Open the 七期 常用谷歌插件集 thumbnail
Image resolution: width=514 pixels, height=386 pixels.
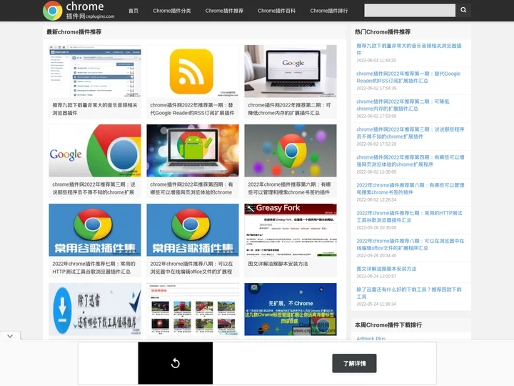95,229
